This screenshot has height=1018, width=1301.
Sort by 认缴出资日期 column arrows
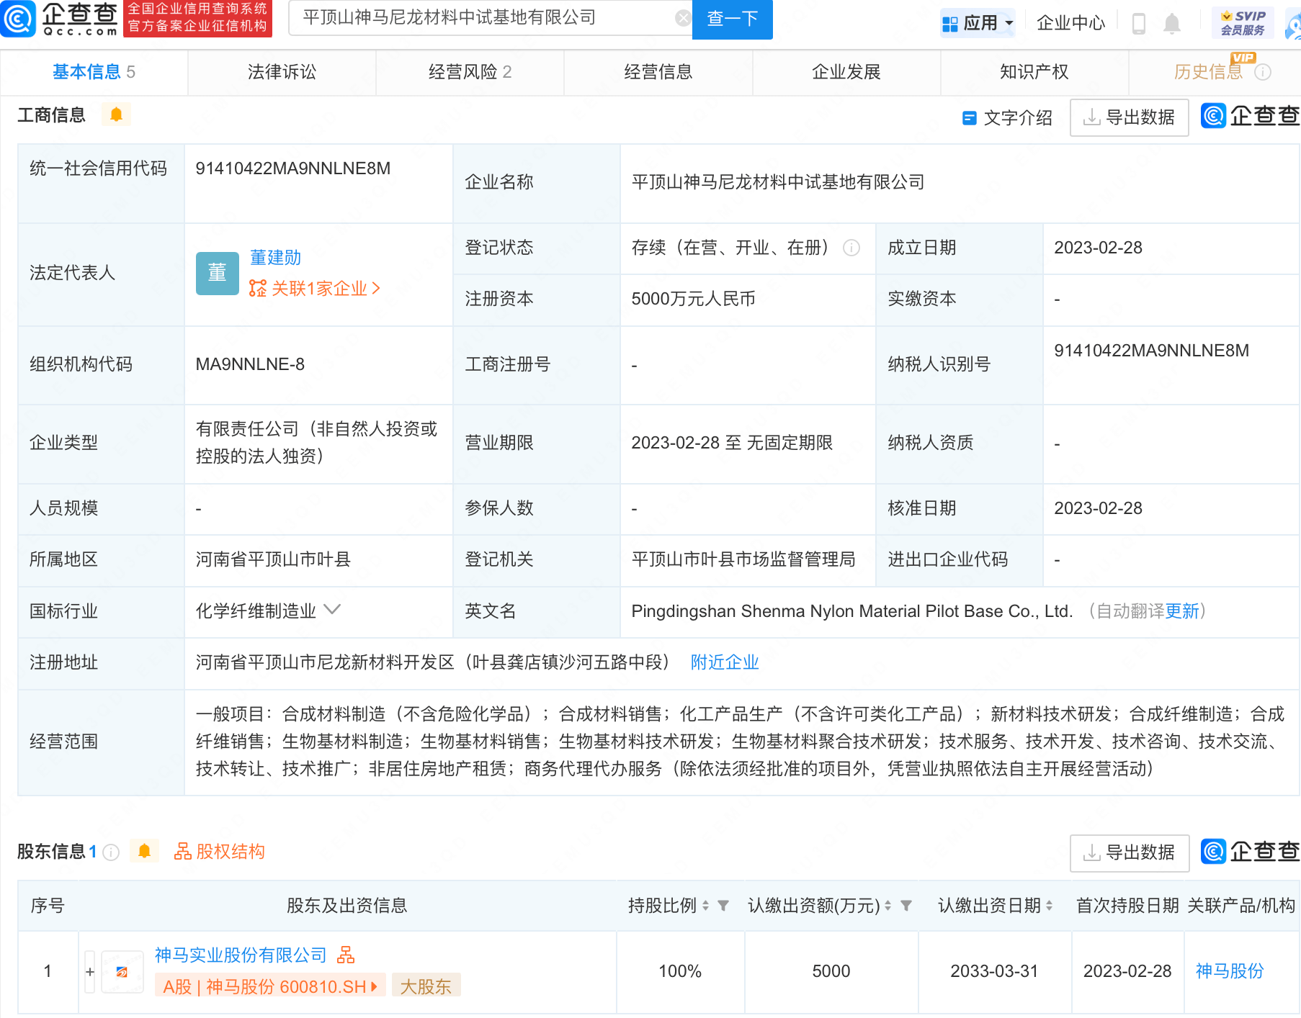pos(1049,906)
